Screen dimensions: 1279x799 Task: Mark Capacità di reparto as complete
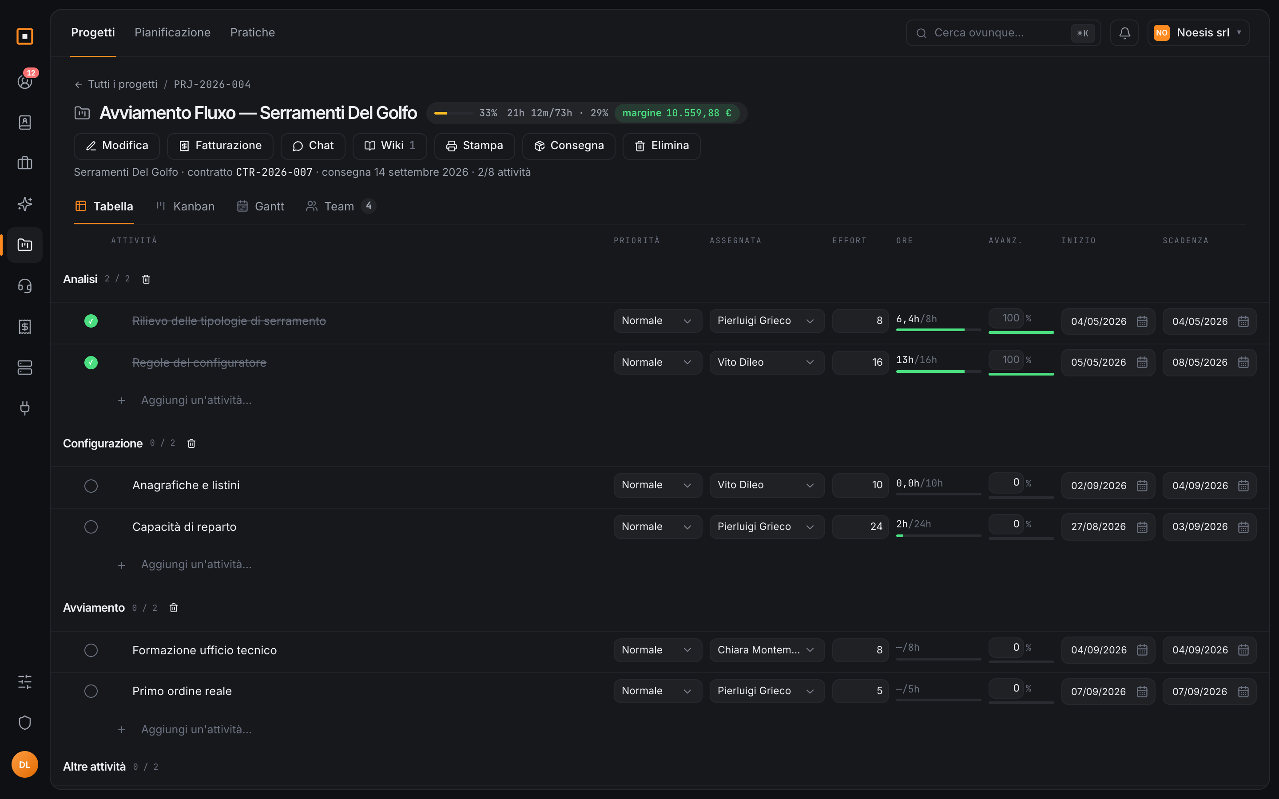pos(91,527)
